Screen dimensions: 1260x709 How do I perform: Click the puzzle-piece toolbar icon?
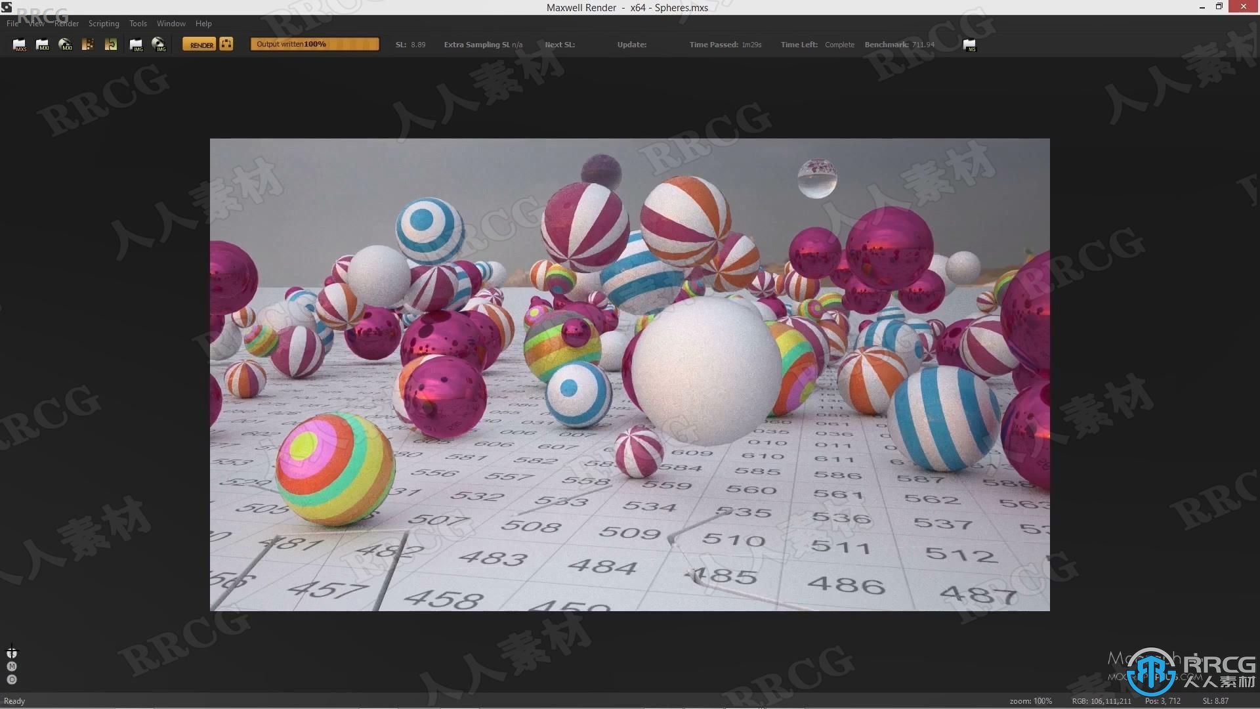[x=111, y=45]
